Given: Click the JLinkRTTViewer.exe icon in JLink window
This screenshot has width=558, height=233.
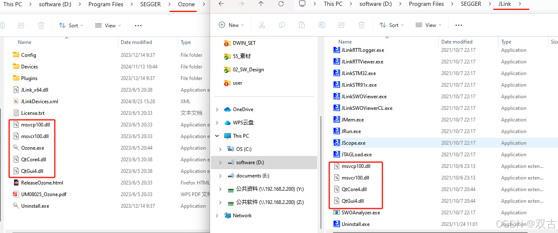Looking at the screenshot, I should tap(337, 61).
